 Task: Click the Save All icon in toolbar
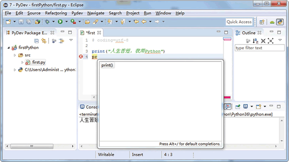coord(28,22)
